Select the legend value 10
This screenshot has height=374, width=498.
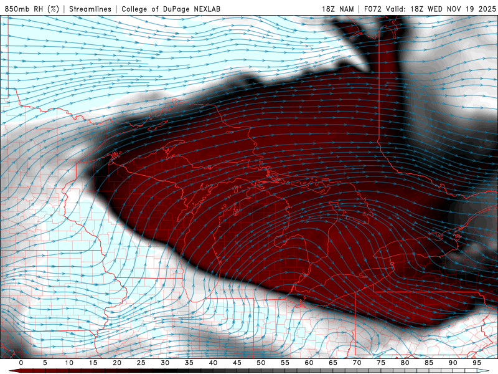69,363
